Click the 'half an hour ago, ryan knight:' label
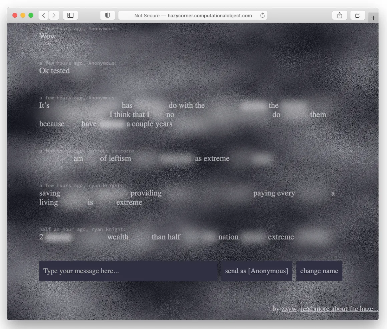 [82, 229]
